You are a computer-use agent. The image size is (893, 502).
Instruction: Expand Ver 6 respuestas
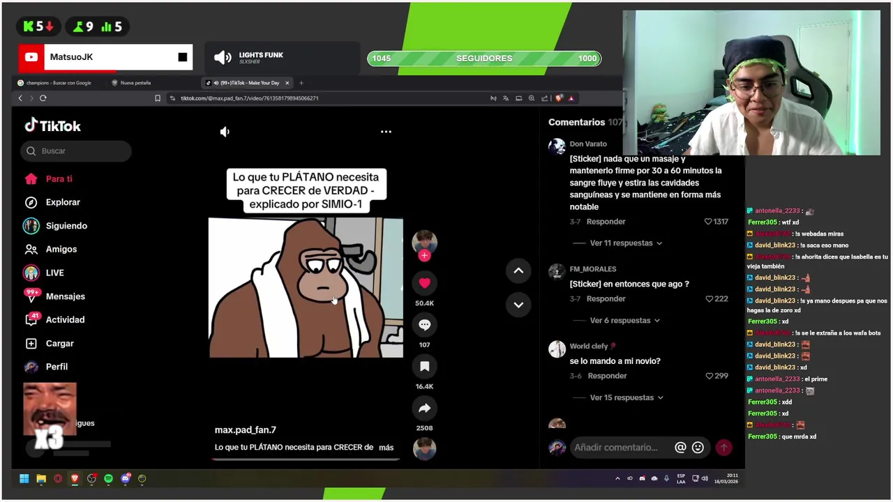625,321
